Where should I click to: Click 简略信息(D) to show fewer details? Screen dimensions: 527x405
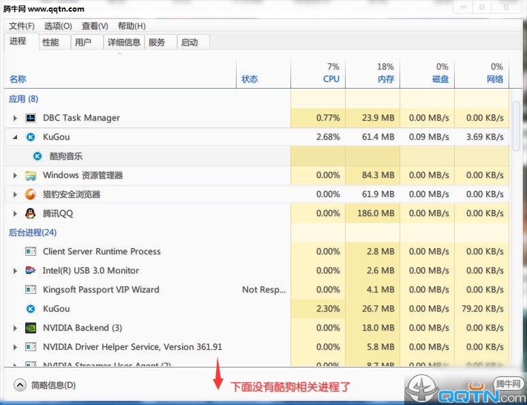tap(45, 385)
